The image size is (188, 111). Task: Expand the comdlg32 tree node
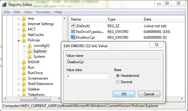pos(24,46)
